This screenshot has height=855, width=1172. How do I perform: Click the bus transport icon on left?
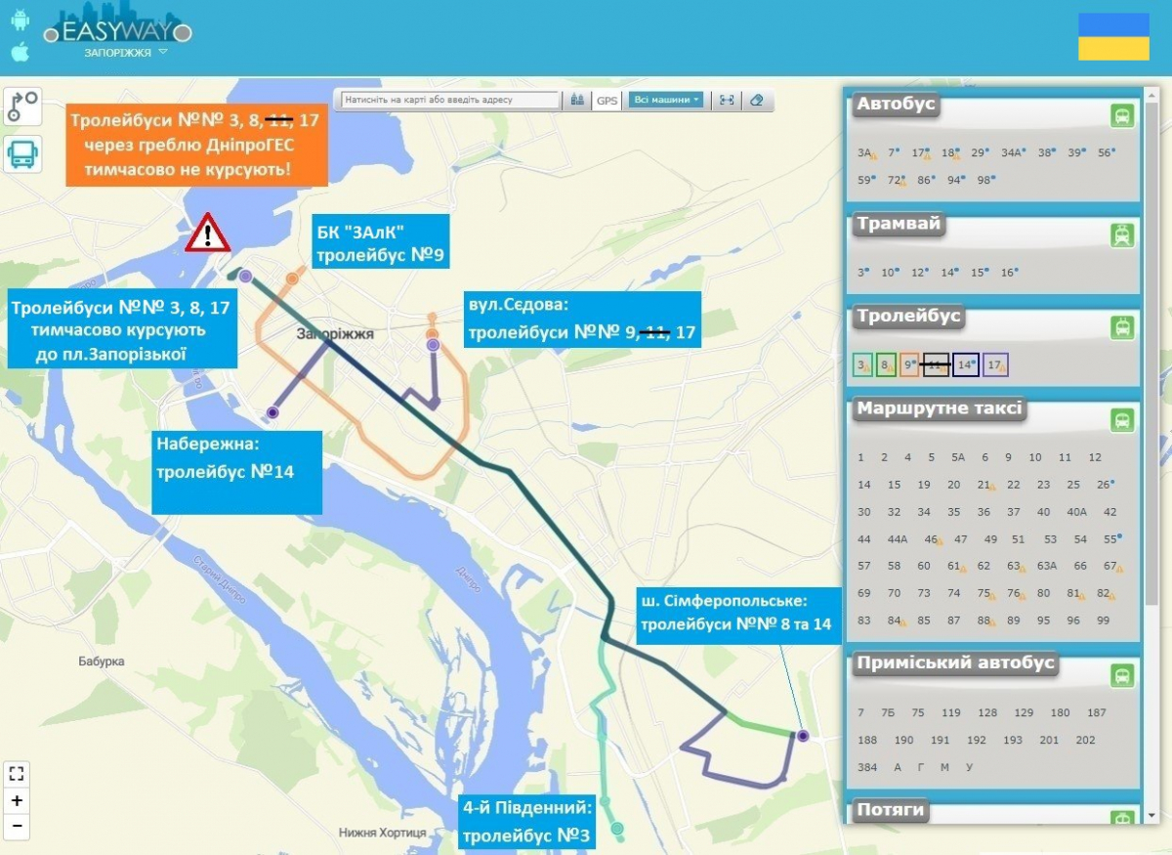pos(22,153)
